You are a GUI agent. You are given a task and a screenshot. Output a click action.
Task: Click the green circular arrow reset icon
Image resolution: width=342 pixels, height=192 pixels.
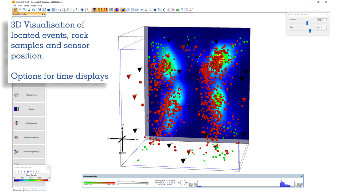click(x=64, y=10)
